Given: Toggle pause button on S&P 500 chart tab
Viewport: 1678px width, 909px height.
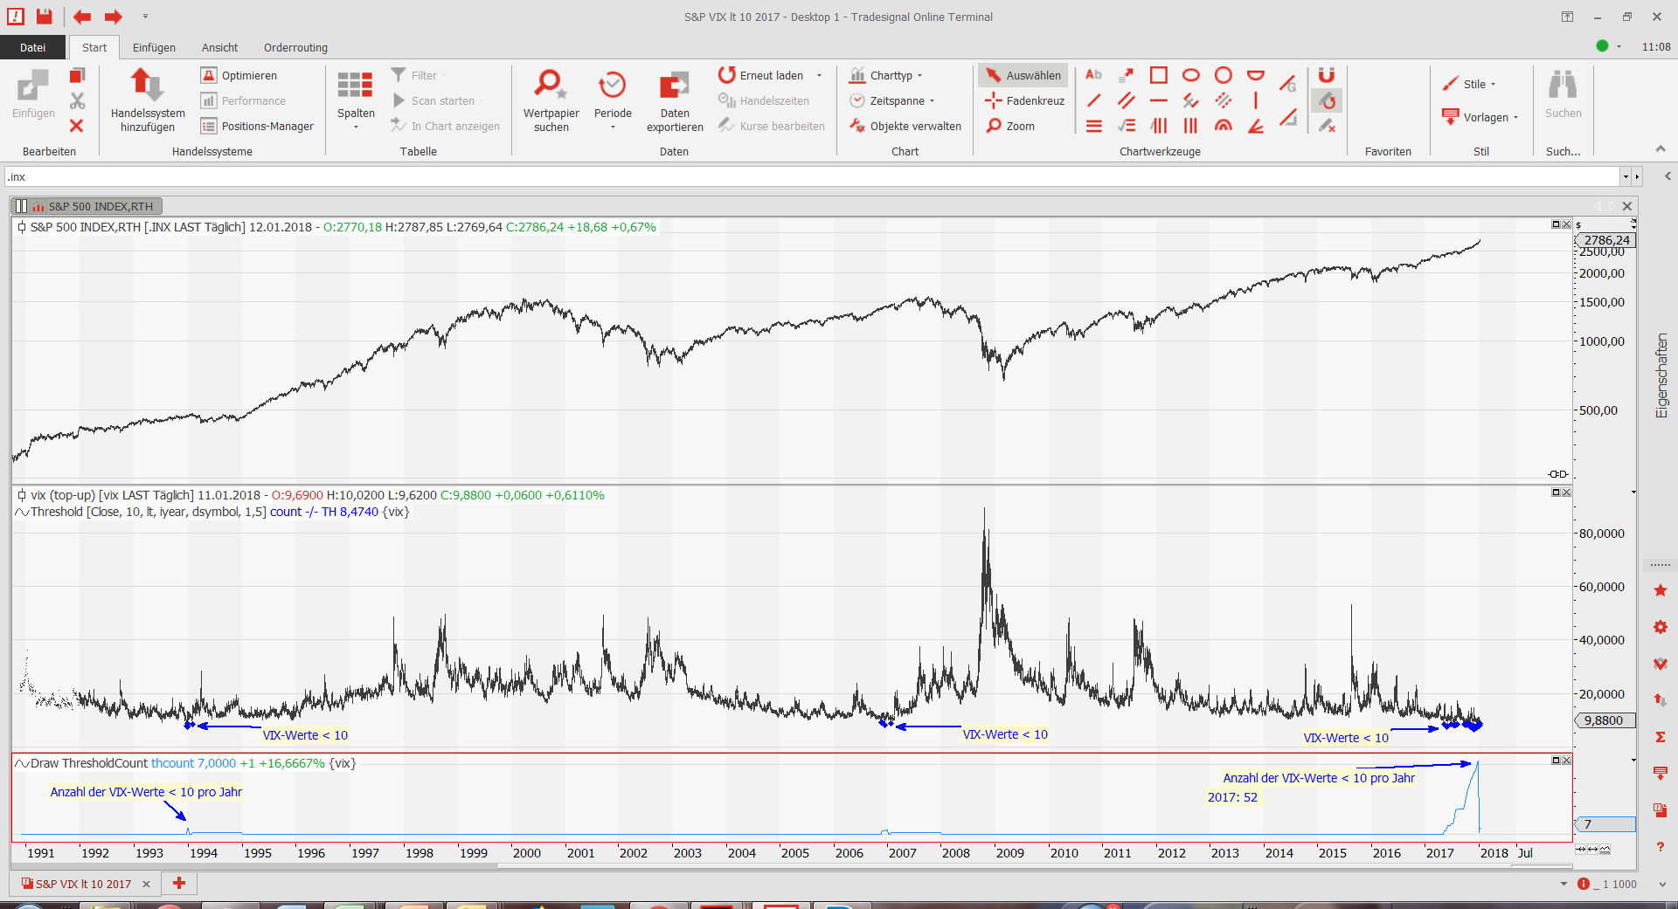Looking at the screenshot, I should 21,207.
